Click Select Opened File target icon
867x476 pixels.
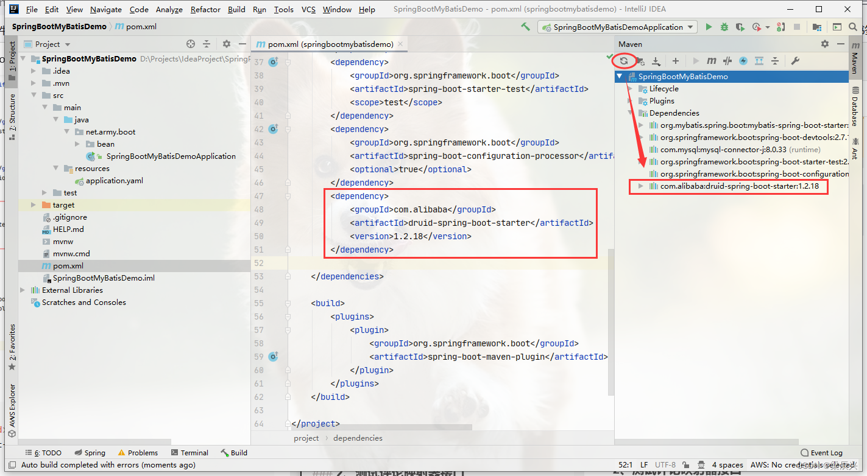(x=191, y=44)
